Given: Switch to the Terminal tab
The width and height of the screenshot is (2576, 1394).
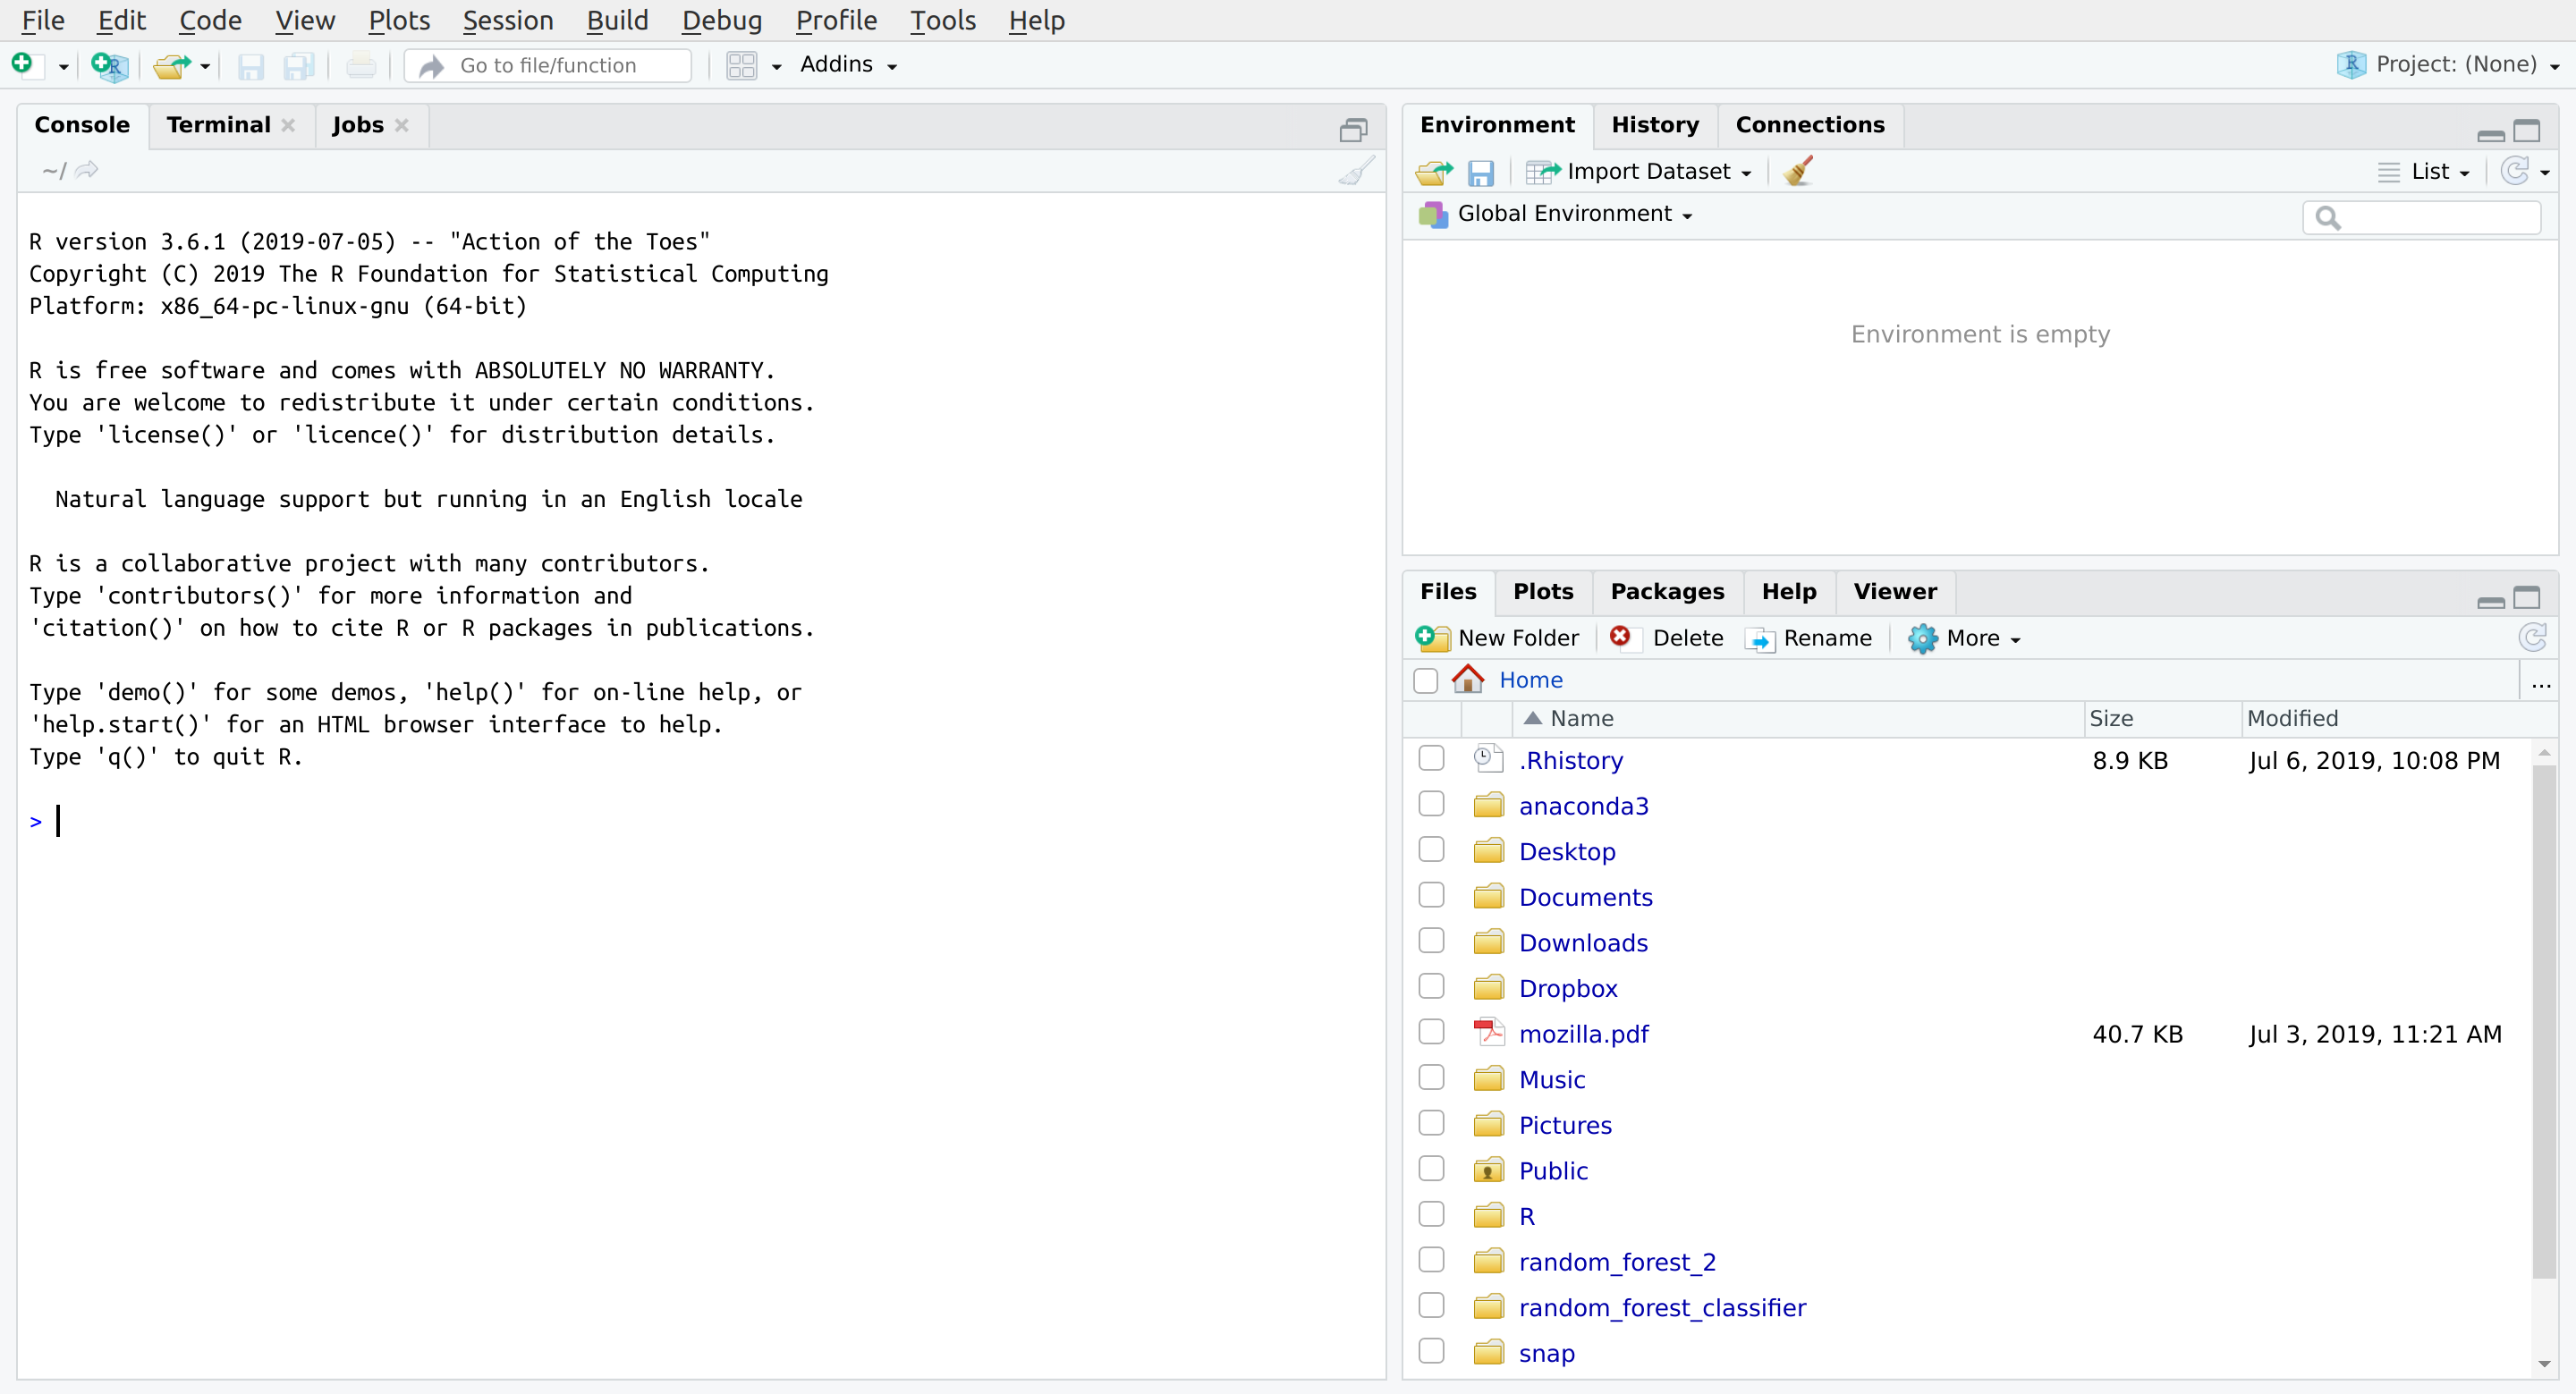Looking at the screenshot, I should pos(218,125).
